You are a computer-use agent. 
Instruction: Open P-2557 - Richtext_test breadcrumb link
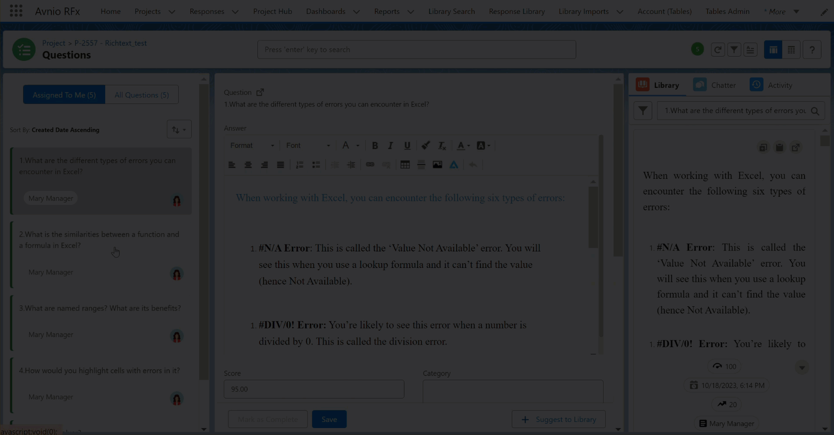pyautogui.click(x=110, y=43)
